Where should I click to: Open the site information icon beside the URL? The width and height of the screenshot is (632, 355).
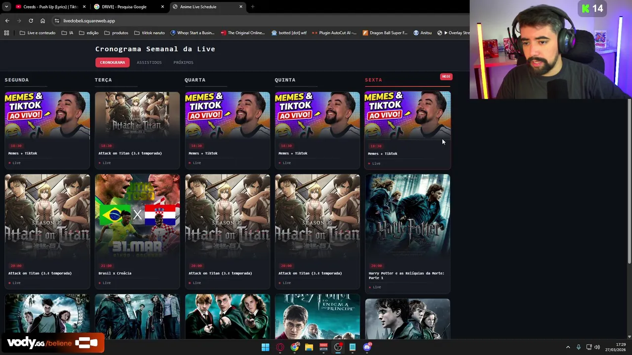[57, 21]
